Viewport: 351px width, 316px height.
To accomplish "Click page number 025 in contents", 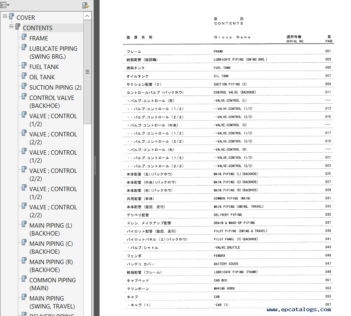I will pyautogui.click(x=328, y=174).
